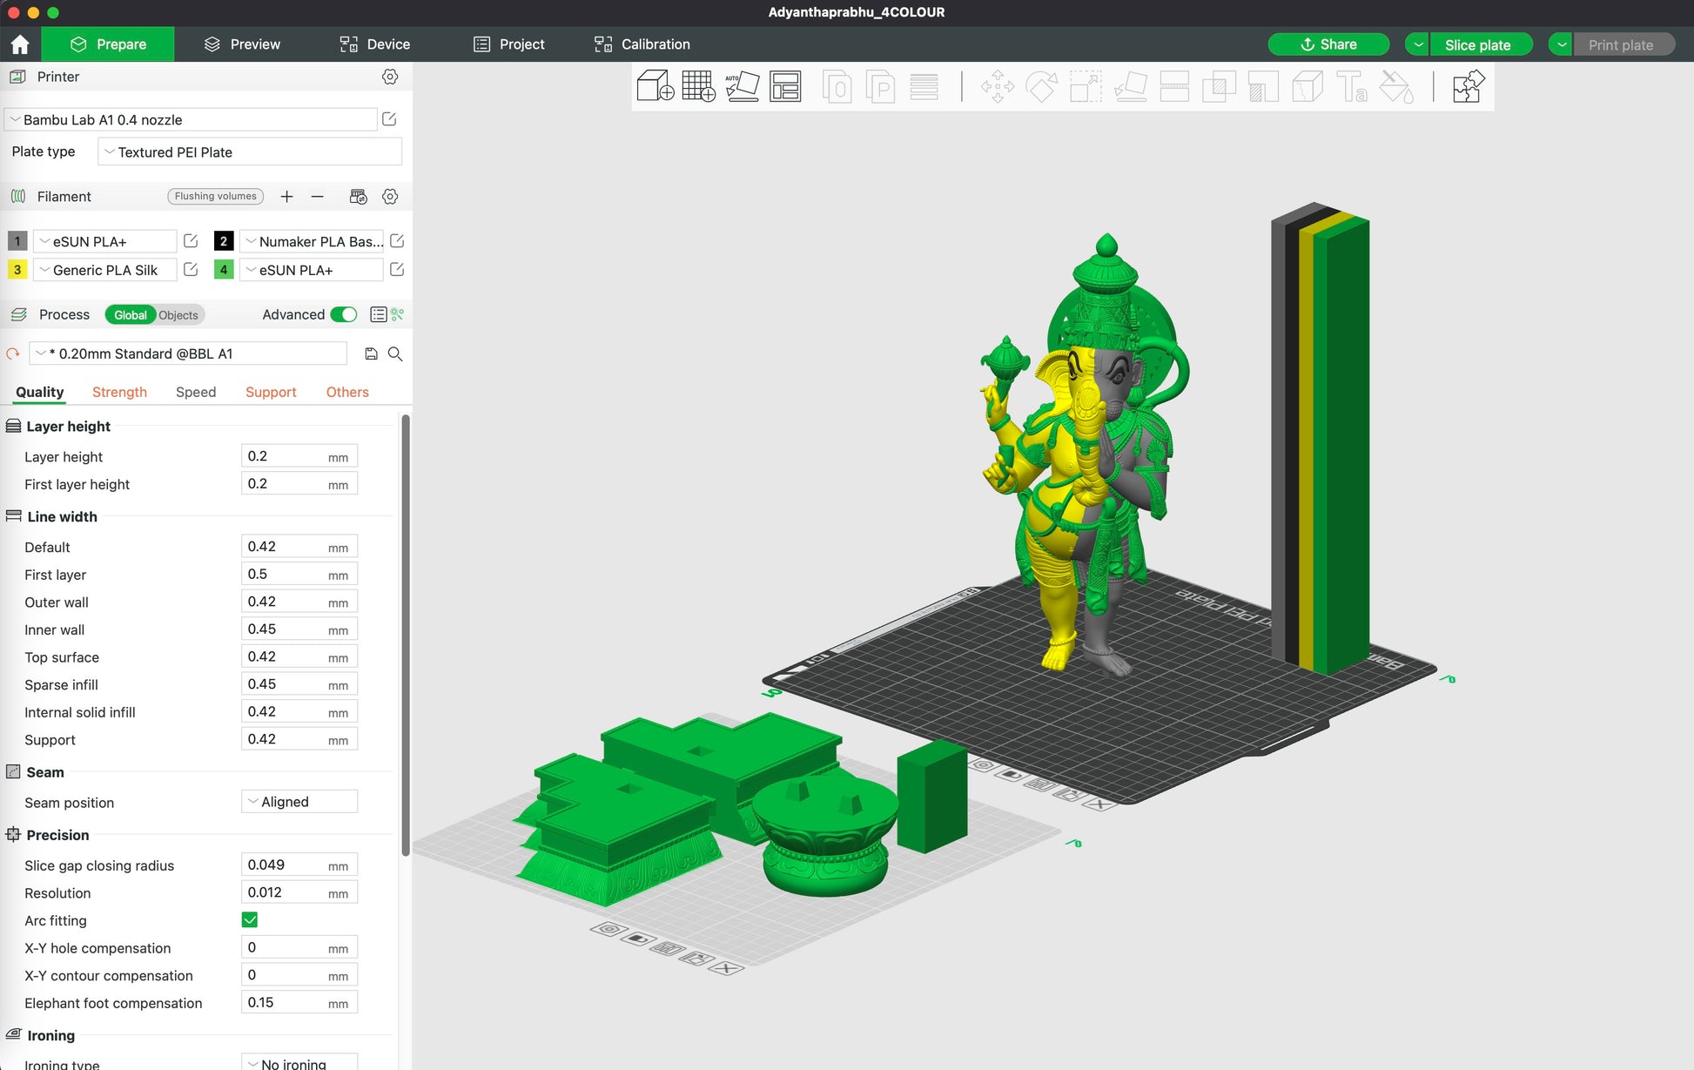Image resolution: width=1694 pixels, height=1070 pixels.
Task: Uncheck the Arc fitting checkbox
Action: point(250,920)
